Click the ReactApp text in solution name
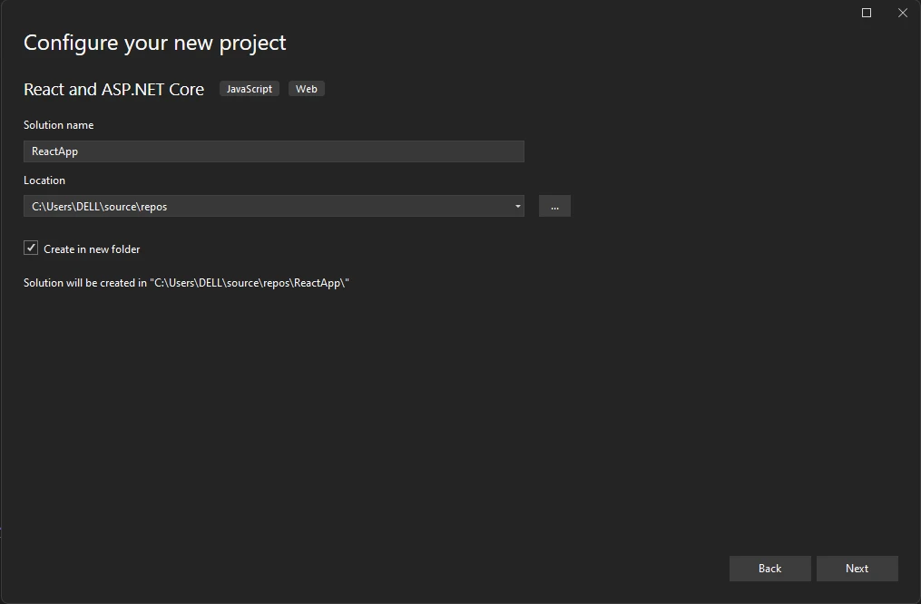Viewport: 921px width, 604px height. [54, 151]
